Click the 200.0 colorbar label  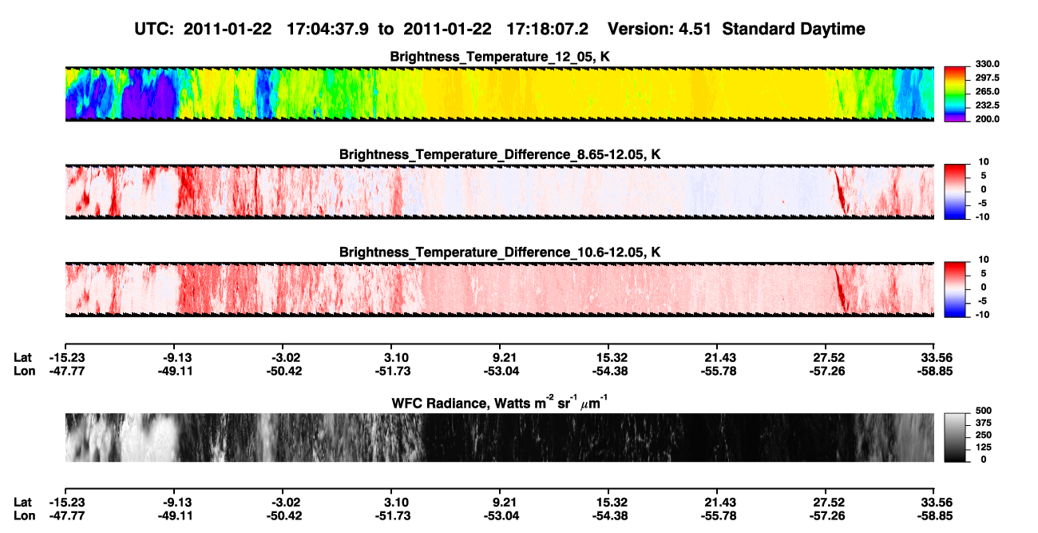(x=986, y=118)
